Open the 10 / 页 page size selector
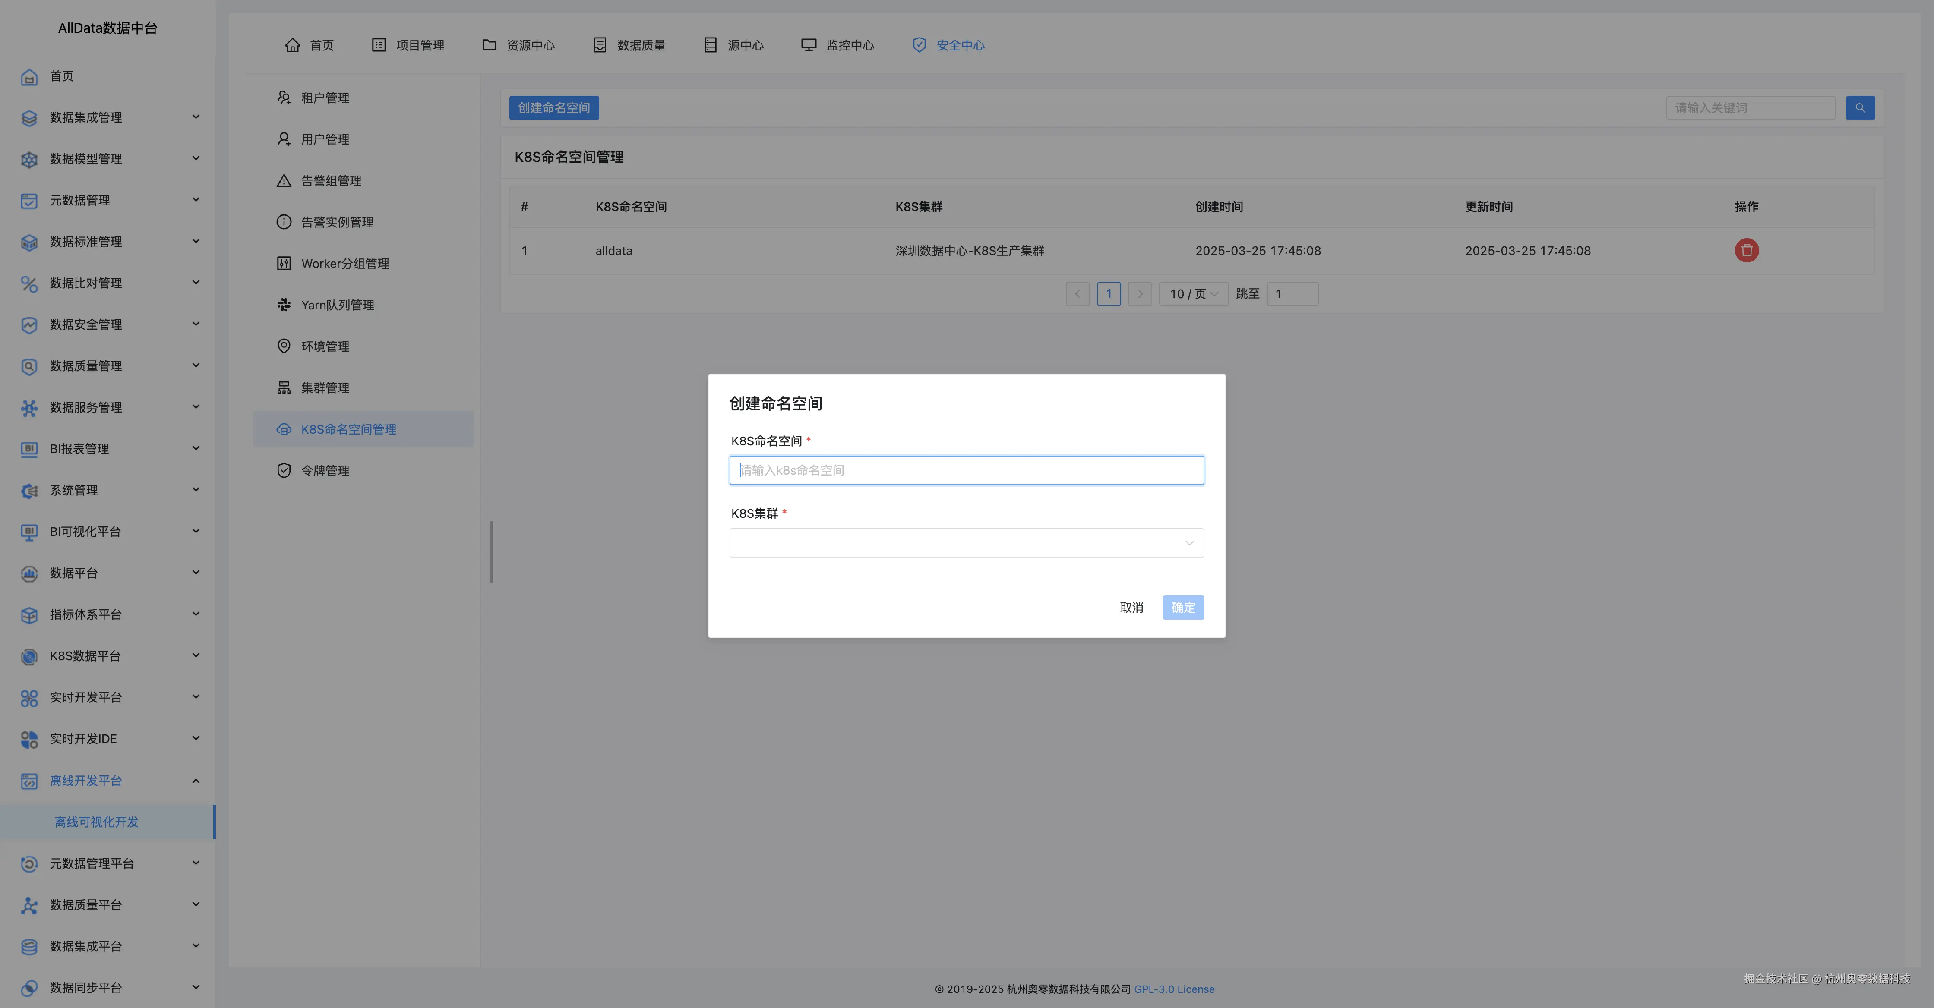This screenshot has height=1008, width=1934. tap(1193, 294)
